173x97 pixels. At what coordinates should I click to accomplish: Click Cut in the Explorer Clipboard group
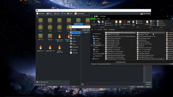point(107,21)
